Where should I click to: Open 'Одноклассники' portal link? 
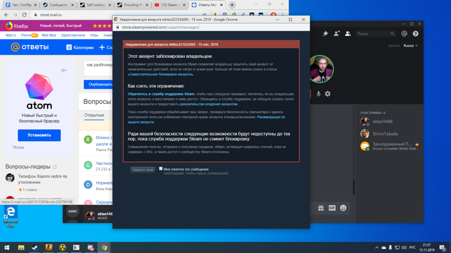(x=73, y=35)
